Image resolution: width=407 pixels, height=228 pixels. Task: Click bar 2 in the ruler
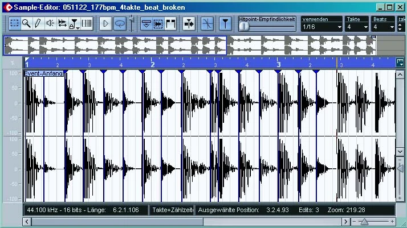tap(152, 65)
